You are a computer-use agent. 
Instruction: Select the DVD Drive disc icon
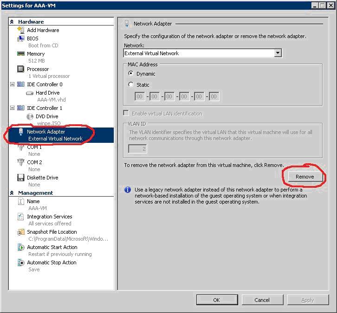[30, 116]
